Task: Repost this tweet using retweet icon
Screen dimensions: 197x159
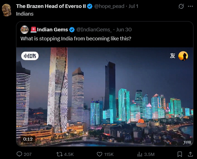Action: click(59, 154)
